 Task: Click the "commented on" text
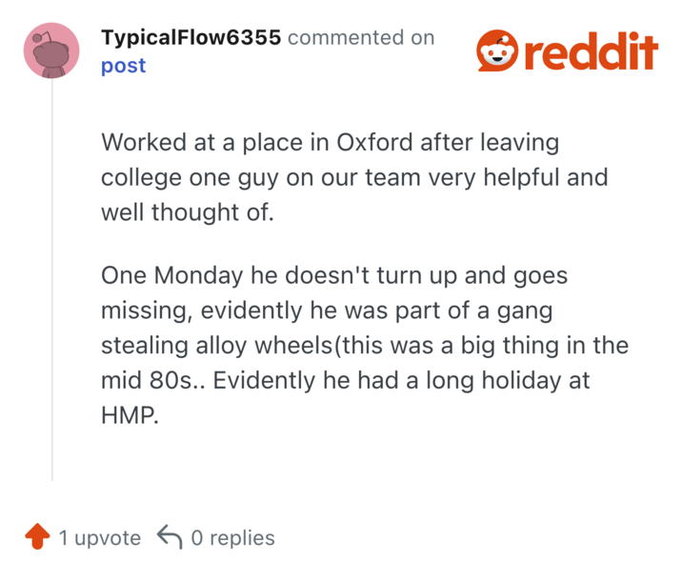[x=361, y=38]
